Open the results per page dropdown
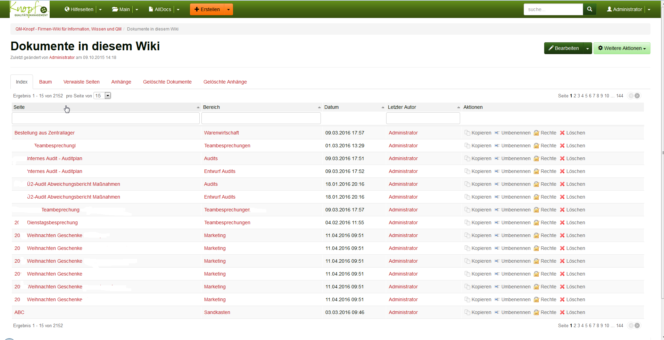This screenshot has height=340, width=664. 108,96
